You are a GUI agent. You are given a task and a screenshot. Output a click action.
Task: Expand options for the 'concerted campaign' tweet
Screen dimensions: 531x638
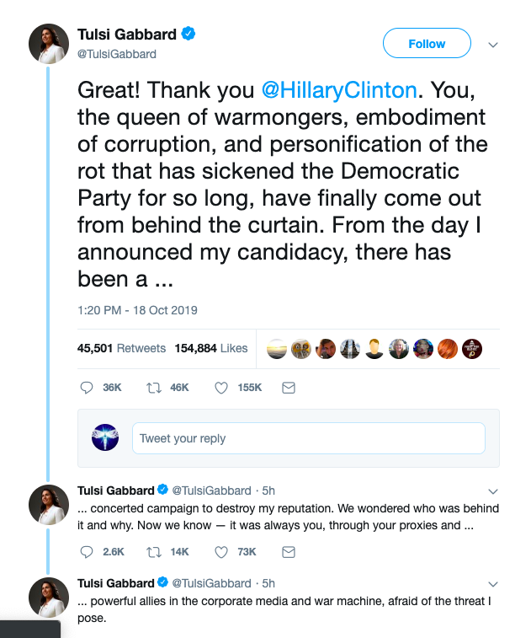[x=493, y=491]
